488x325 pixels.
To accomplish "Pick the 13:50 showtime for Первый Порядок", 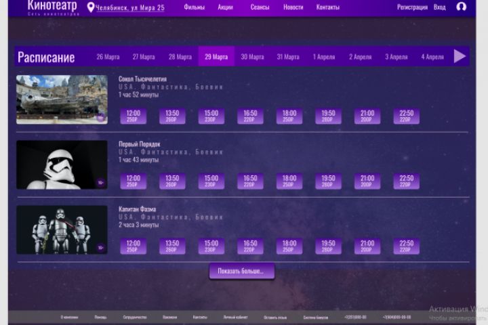I will [x=172, y=181].
